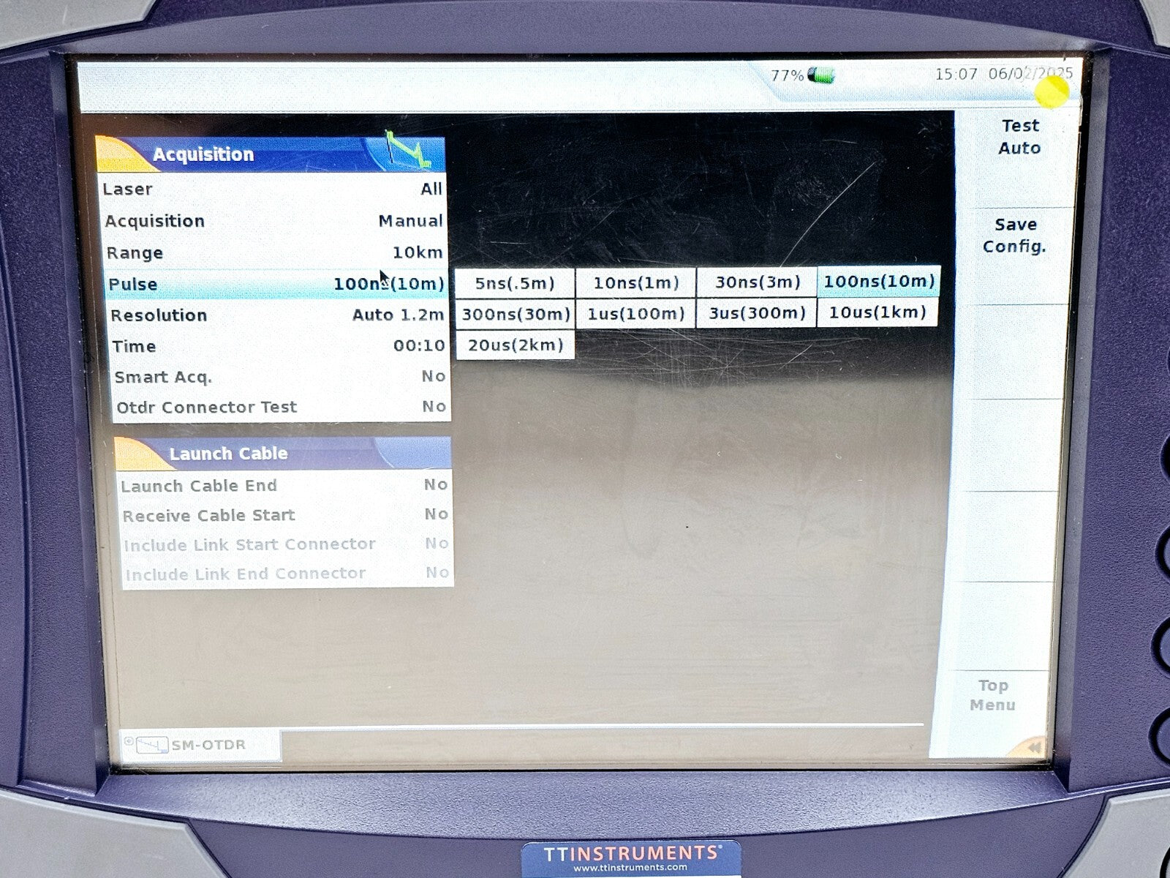
Task: Select the 3us(300m) pulse option
Action: pyautogui.click(x=753, y=312)
